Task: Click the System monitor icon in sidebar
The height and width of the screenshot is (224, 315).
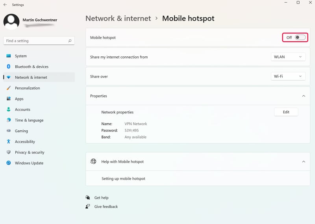Action: (x=8, y=56)
